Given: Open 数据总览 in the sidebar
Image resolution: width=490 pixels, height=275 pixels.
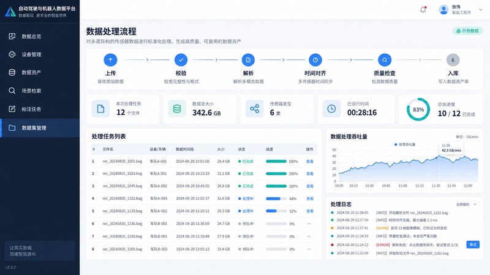Looking at the screenshot, I should click(40, 37).
